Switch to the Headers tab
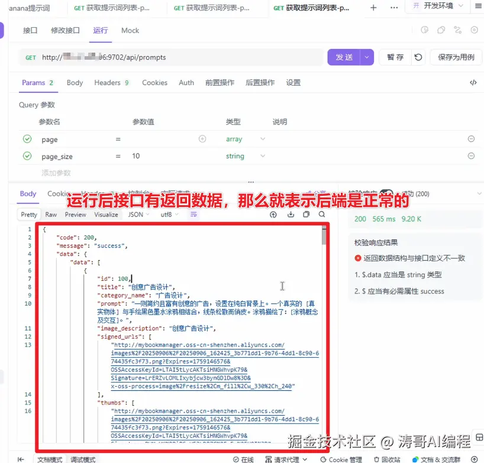 pos(107,82)
